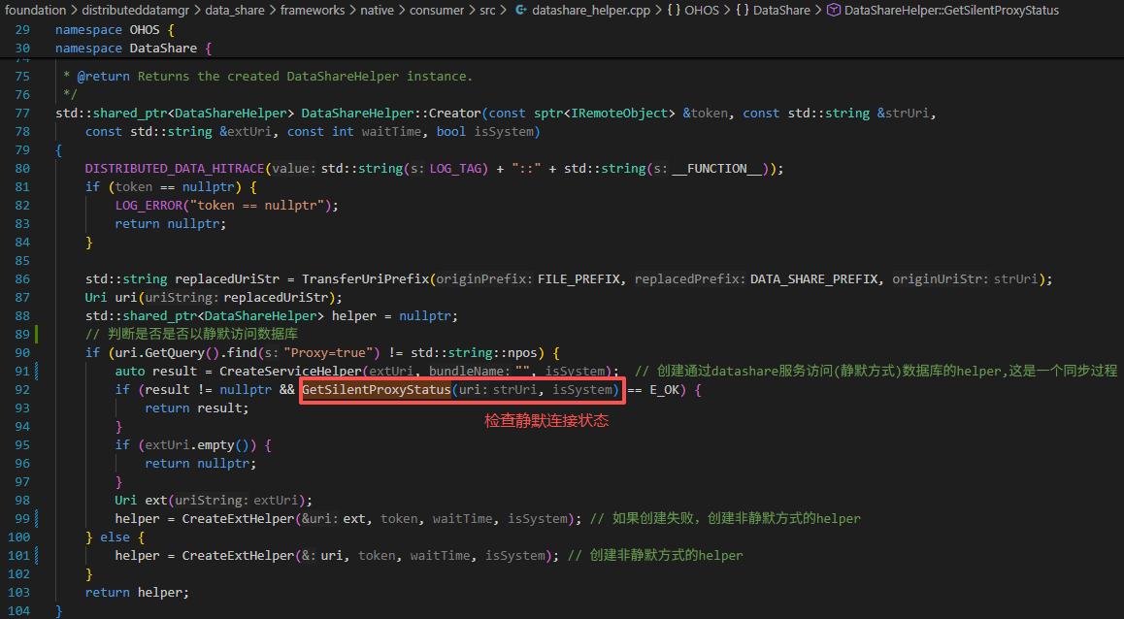
Task: Click the modified-line gutter marker at line 99
Action: [x=36, y=519]
